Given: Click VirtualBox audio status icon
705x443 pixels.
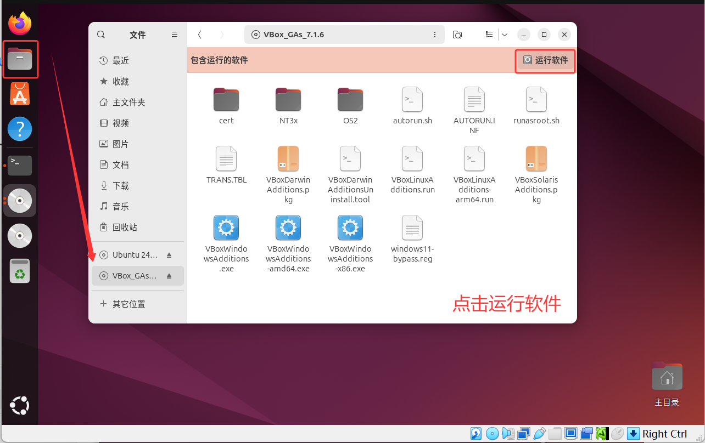Looking at the screenshot, I should point(508,434).
